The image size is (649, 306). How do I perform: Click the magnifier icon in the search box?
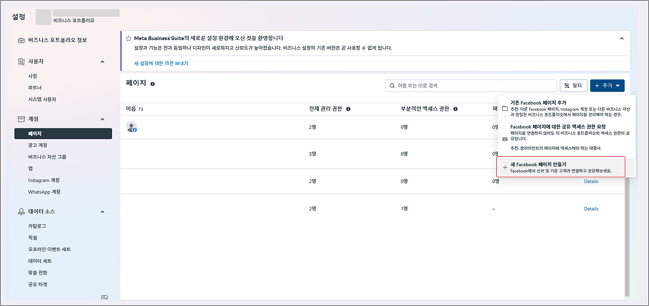pyautogui.click(x=392, y=86)
